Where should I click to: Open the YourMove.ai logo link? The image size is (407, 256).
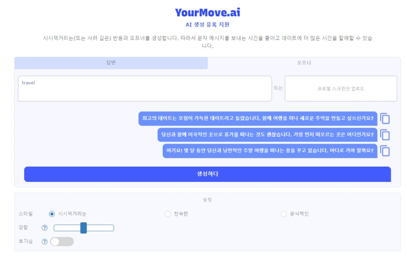point(207,13)
